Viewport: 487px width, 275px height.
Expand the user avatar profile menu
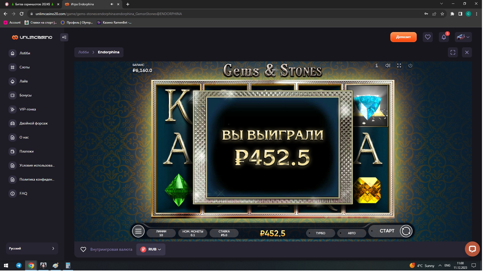point(463,37)
